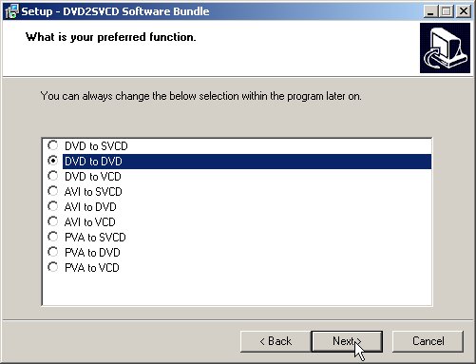Go to the next setup step
The image size is (476, 364).
(347, 341)
